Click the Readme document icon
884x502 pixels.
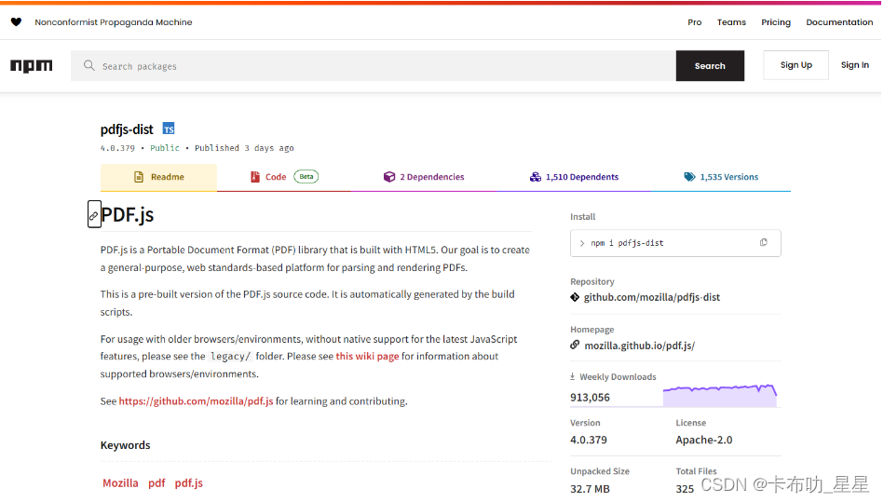tap(139, 177)
